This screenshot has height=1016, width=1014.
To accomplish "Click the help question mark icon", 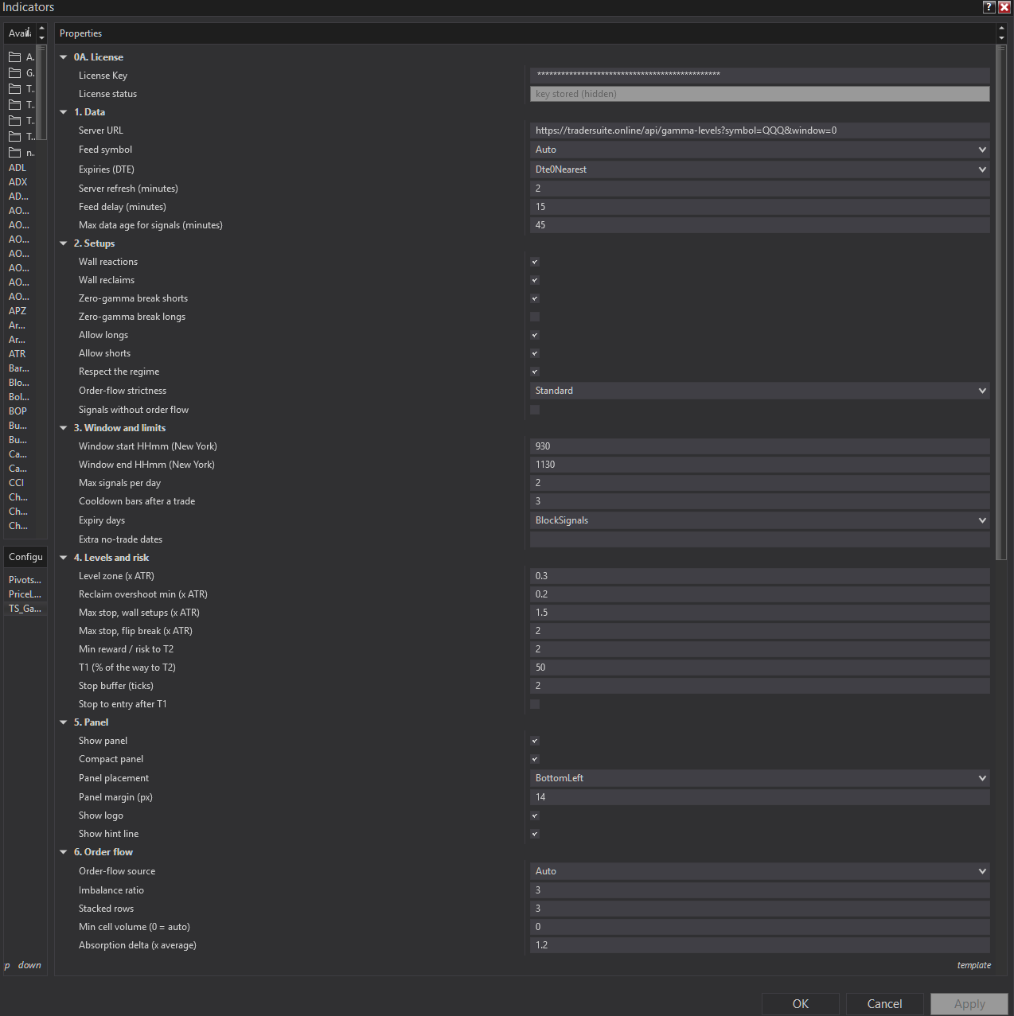I will [989, 7].
